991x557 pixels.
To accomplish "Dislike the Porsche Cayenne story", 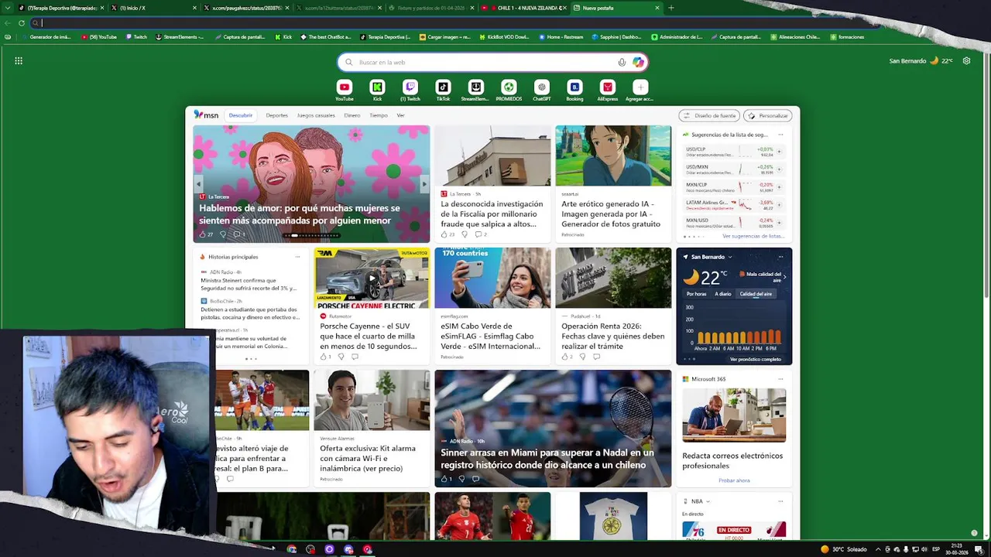I will (341, 357).
